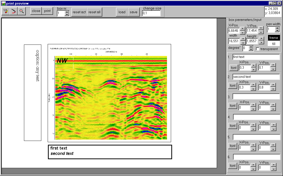Click the down arrow beside box height
The width and height of the screenshot is (283, 176).
pos(261,42)
